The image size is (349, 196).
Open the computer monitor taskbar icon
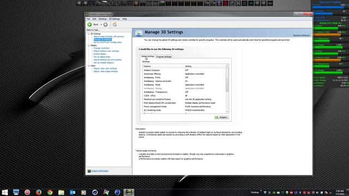point(16,192)
